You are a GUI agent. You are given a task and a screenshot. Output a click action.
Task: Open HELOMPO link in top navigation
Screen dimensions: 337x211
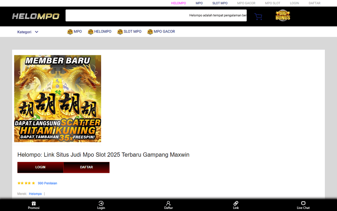(x=178, y=3)
